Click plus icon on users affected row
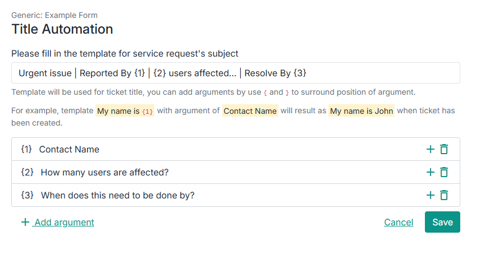 [431, 172]
